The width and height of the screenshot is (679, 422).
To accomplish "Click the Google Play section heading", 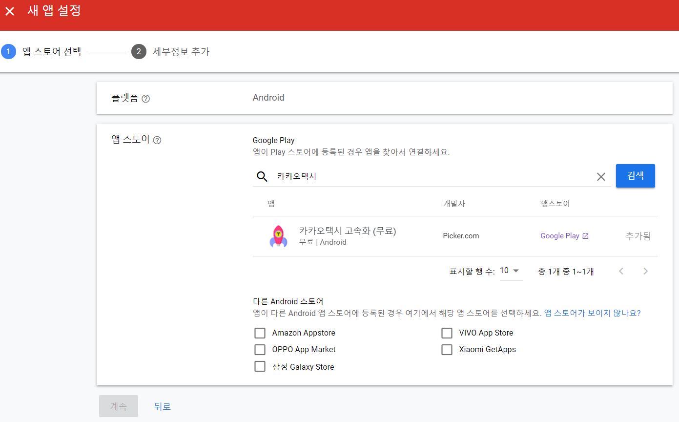I will coord(273,140).
